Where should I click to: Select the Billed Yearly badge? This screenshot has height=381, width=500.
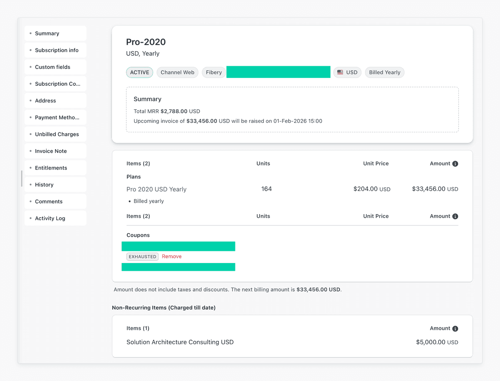[x=385, y=72]
